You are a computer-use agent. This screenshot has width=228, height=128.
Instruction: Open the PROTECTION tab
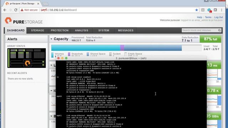pyautogui.click(x=59, y=30)
